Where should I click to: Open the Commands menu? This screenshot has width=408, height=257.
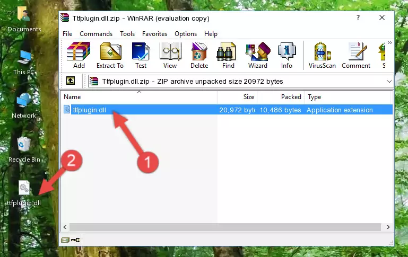click(x=96, y=34)
